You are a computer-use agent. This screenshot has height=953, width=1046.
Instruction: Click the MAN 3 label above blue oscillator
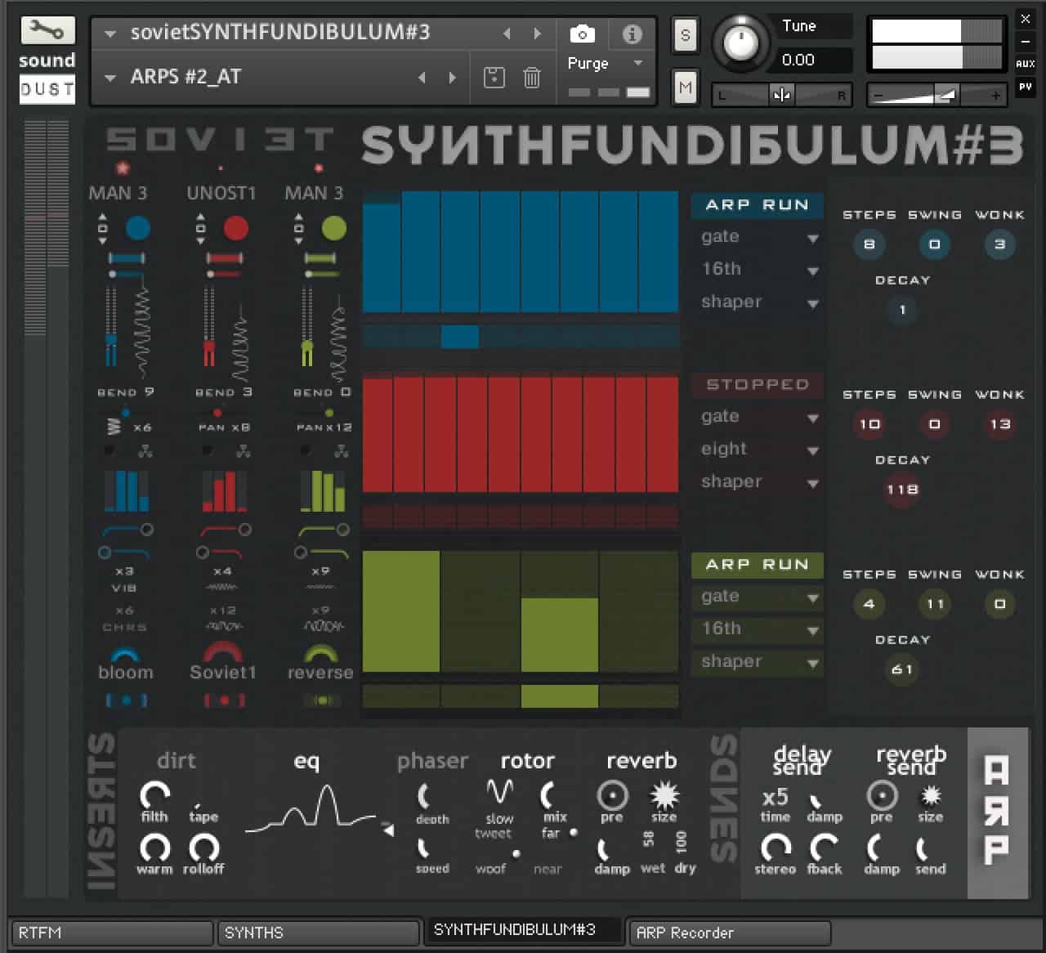click(x=118, y=194)
